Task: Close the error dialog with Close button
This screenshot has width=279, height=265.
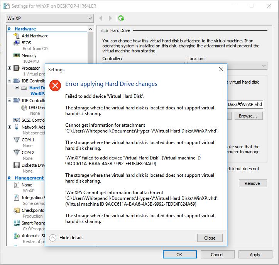Action: click(210, 238)
